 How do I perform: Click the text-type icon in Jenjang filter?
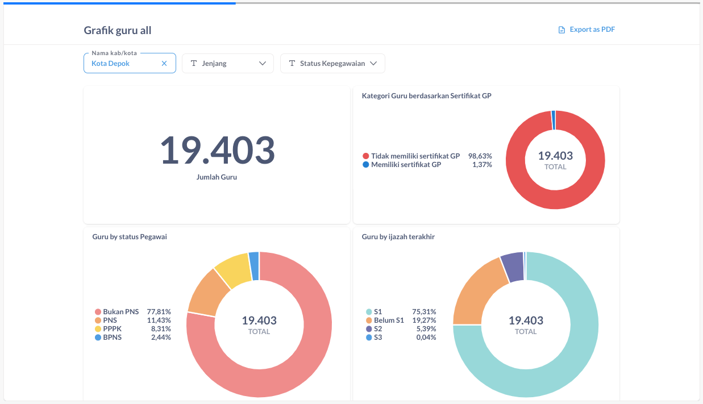[194, 64]
